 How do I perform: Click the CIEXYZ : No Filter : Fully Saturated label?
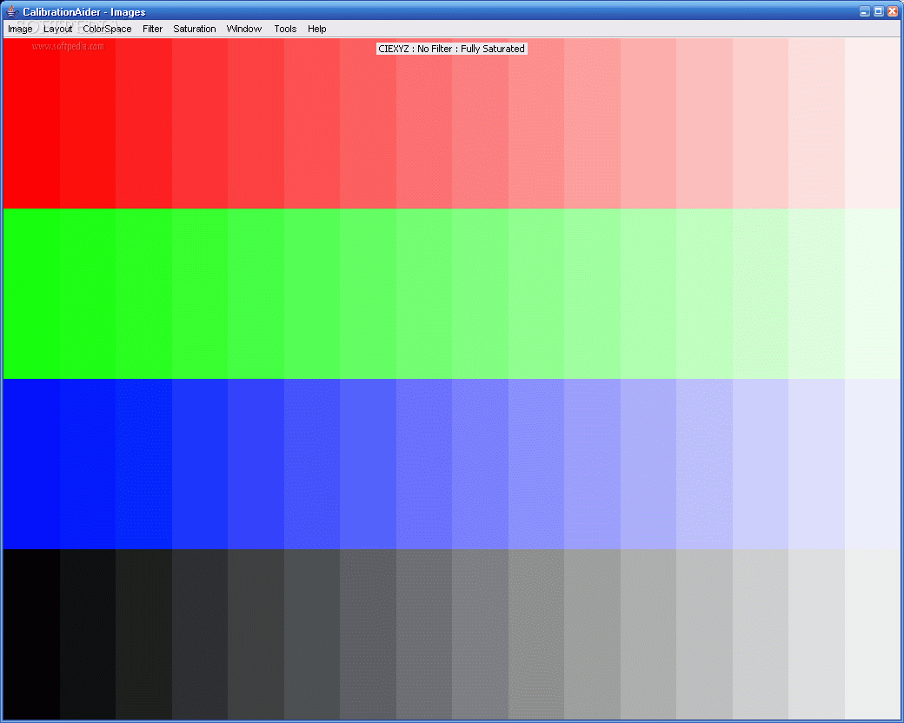(451, 49)
